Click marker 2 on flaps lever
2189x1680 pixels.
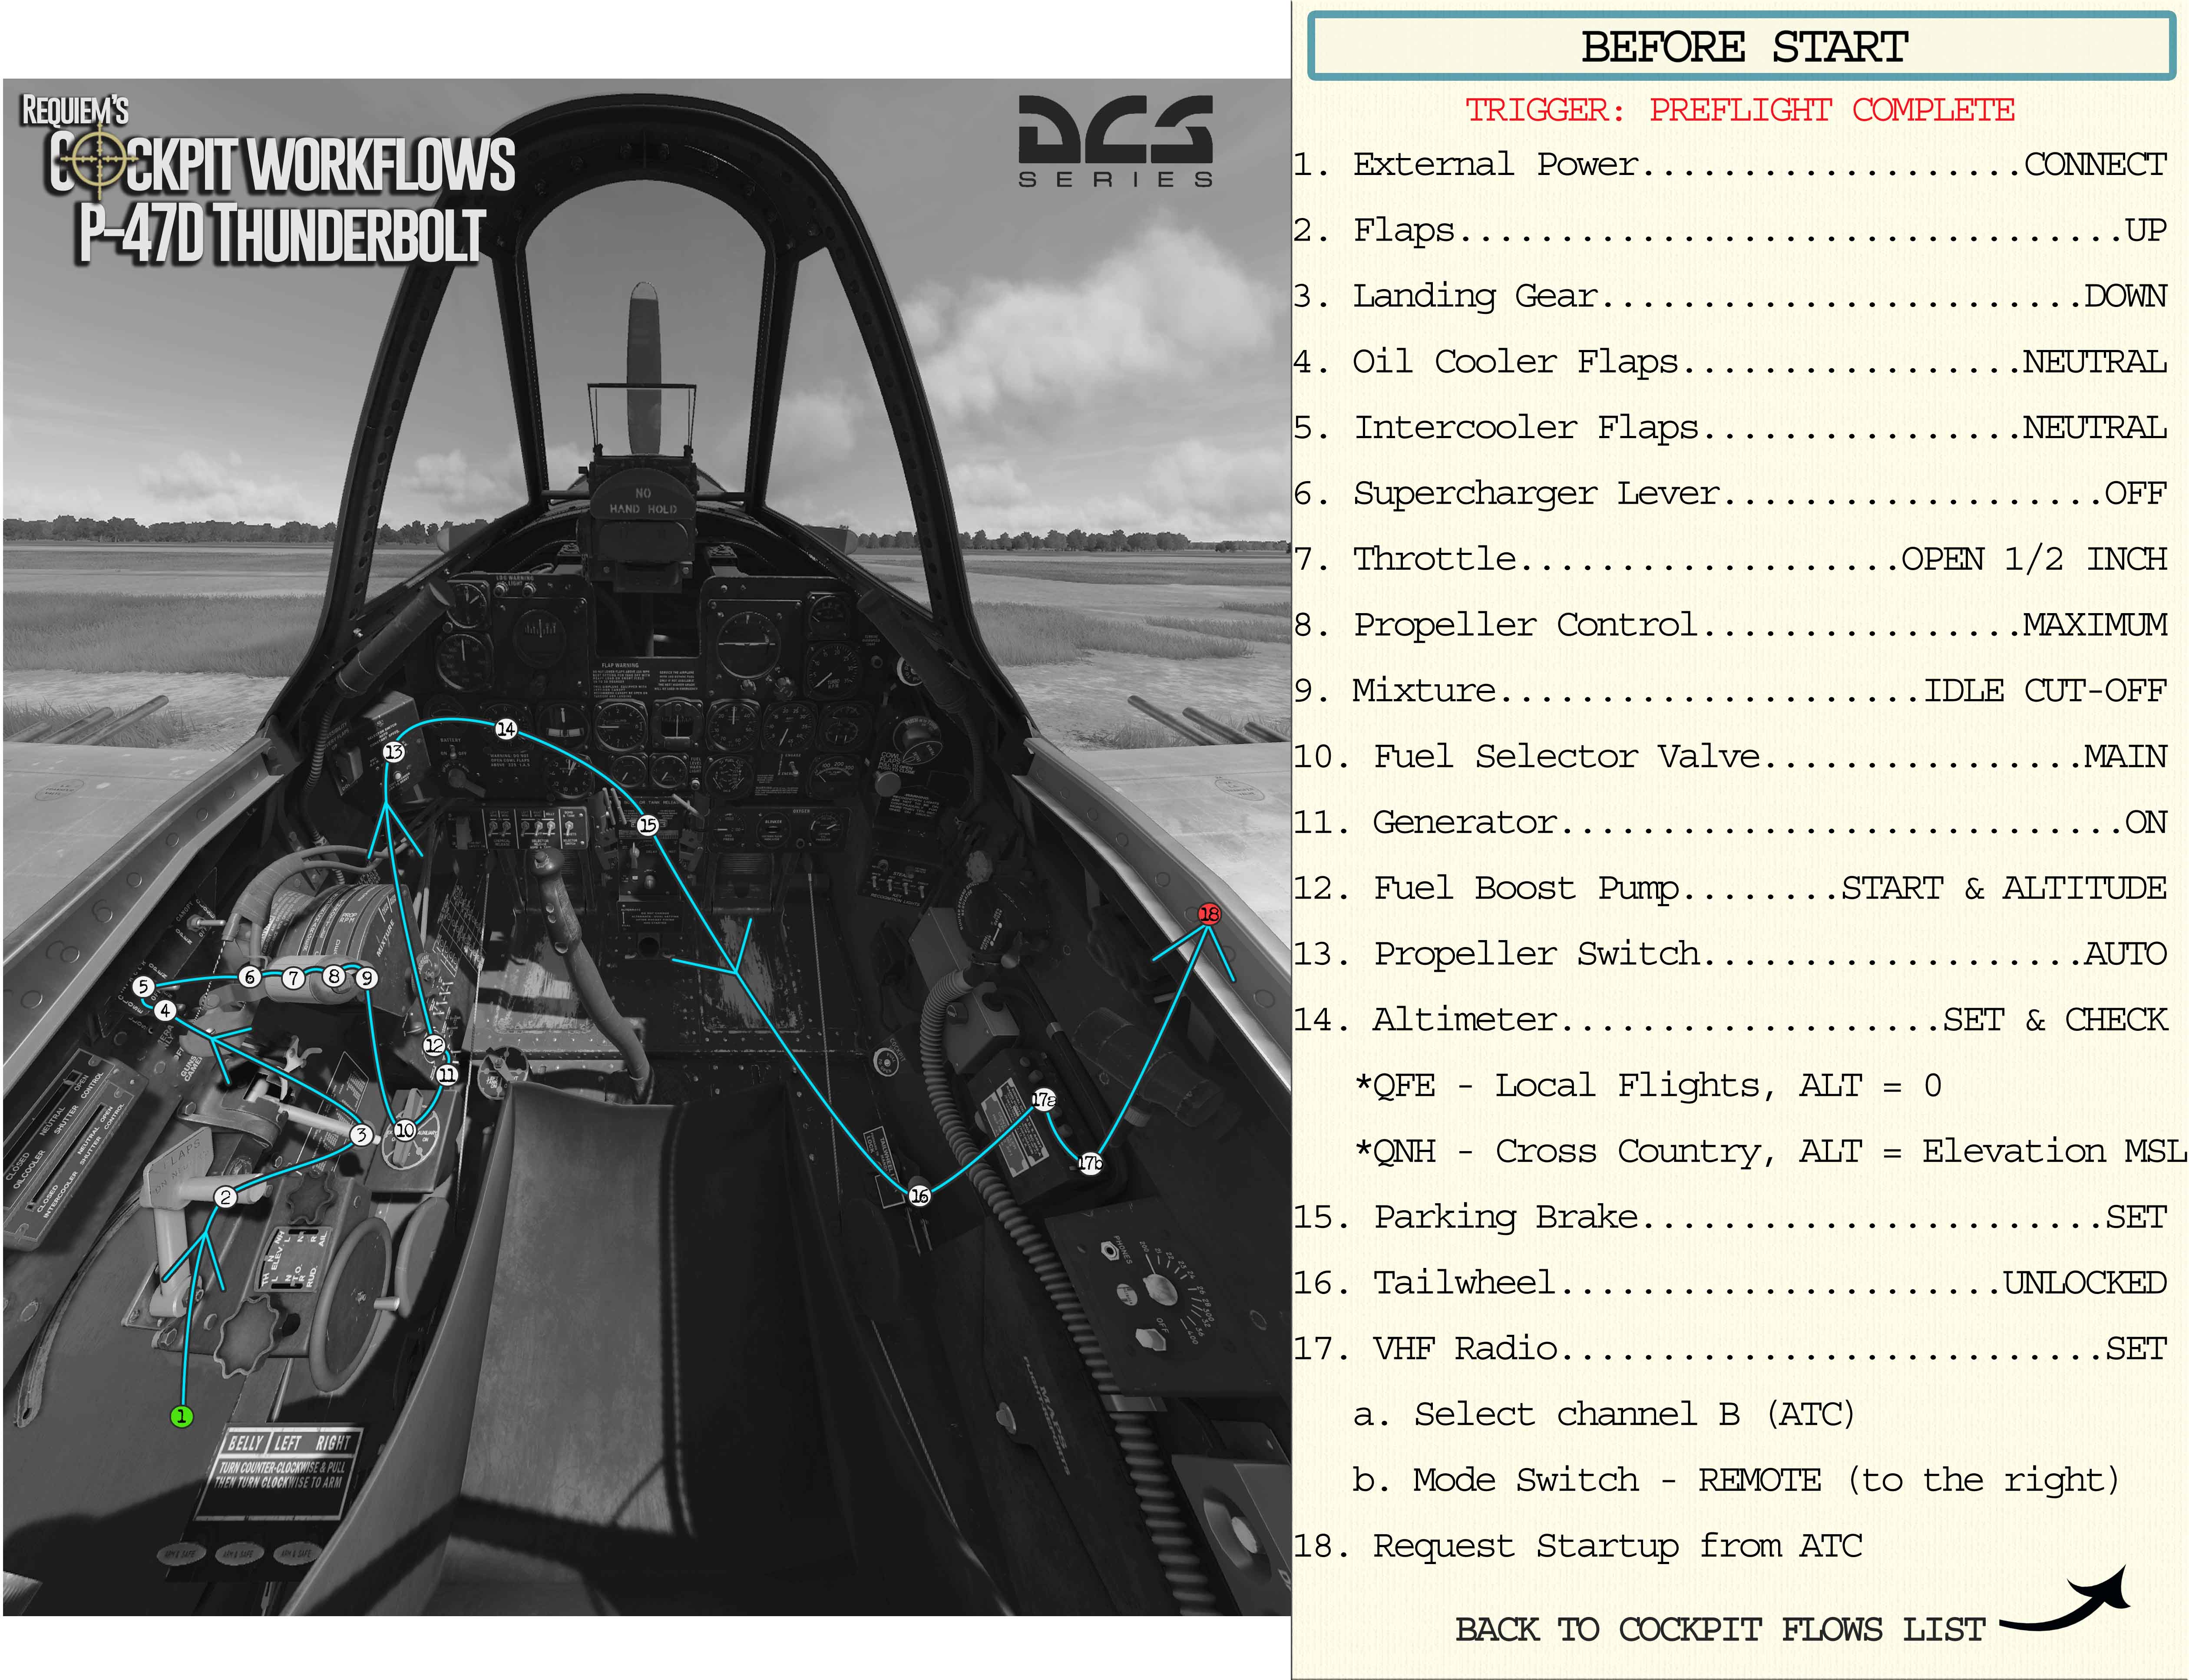point(226,1197)
